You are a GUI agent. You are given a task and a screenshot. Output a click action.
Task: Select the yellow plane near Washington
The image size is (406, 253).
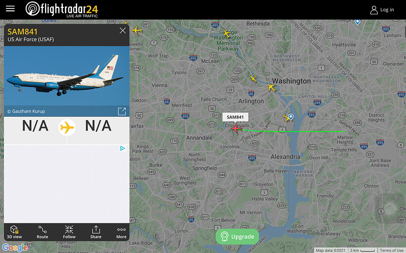point(271,87)
